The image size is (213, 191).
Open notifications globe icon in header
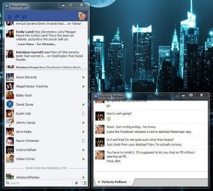tap(25, 17)
